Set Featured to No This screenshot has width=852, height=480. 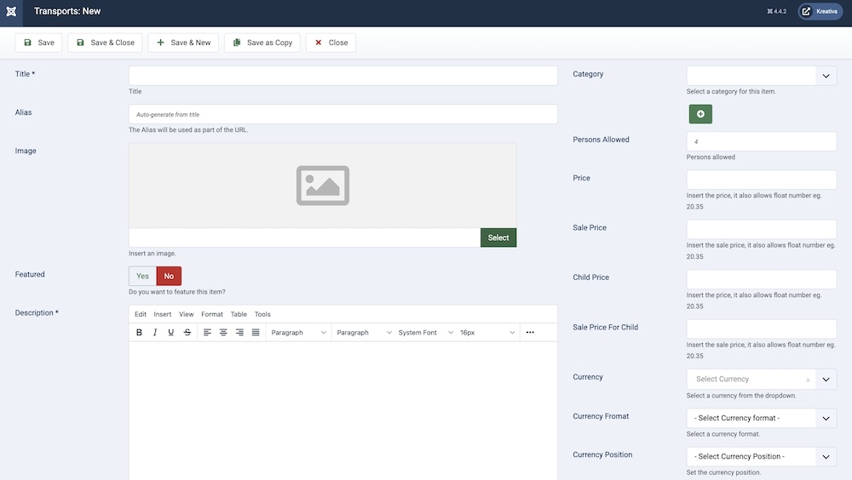coord(169,276)
